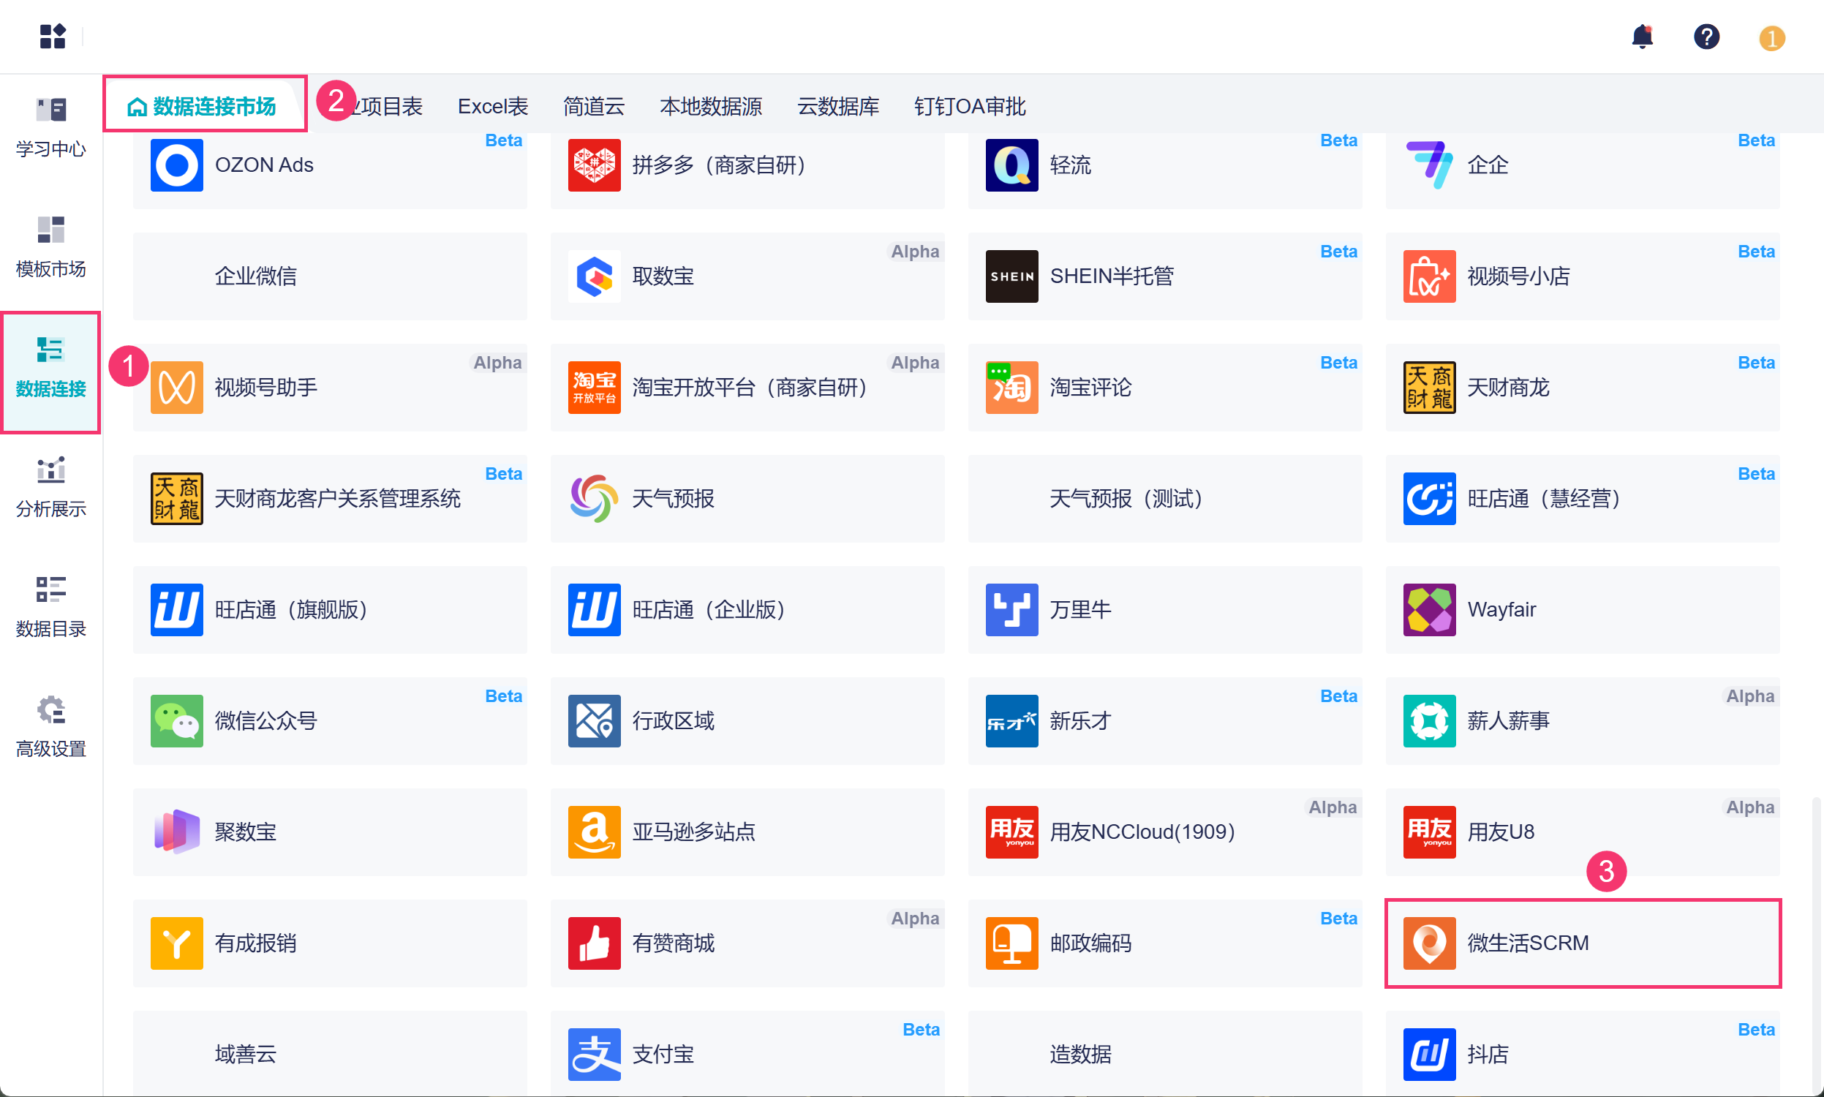Image resolution: width=1824 pixels, height=1097 pixels.
Task: Switch to the Excel表 tab
Action: pos(492,106)
